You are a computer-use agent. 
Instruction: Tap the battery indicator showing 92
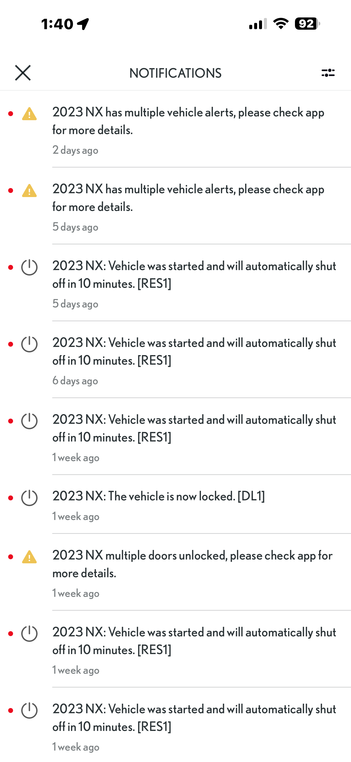tap(307, 24)
